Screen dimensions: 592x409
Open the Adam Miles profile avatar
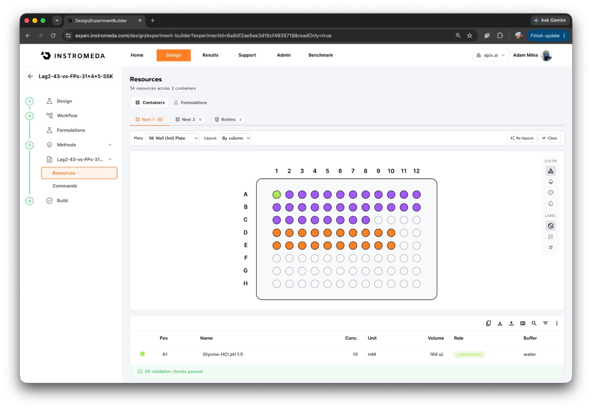pos(546,55)
